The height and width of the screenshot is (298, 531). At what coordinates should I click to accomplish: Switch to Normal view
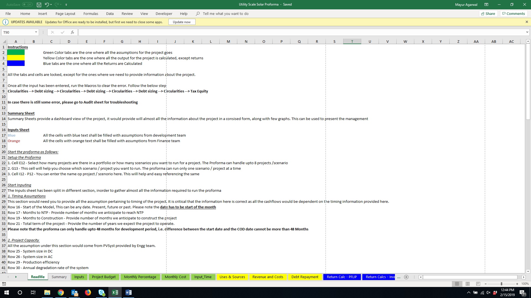(457, 284)
